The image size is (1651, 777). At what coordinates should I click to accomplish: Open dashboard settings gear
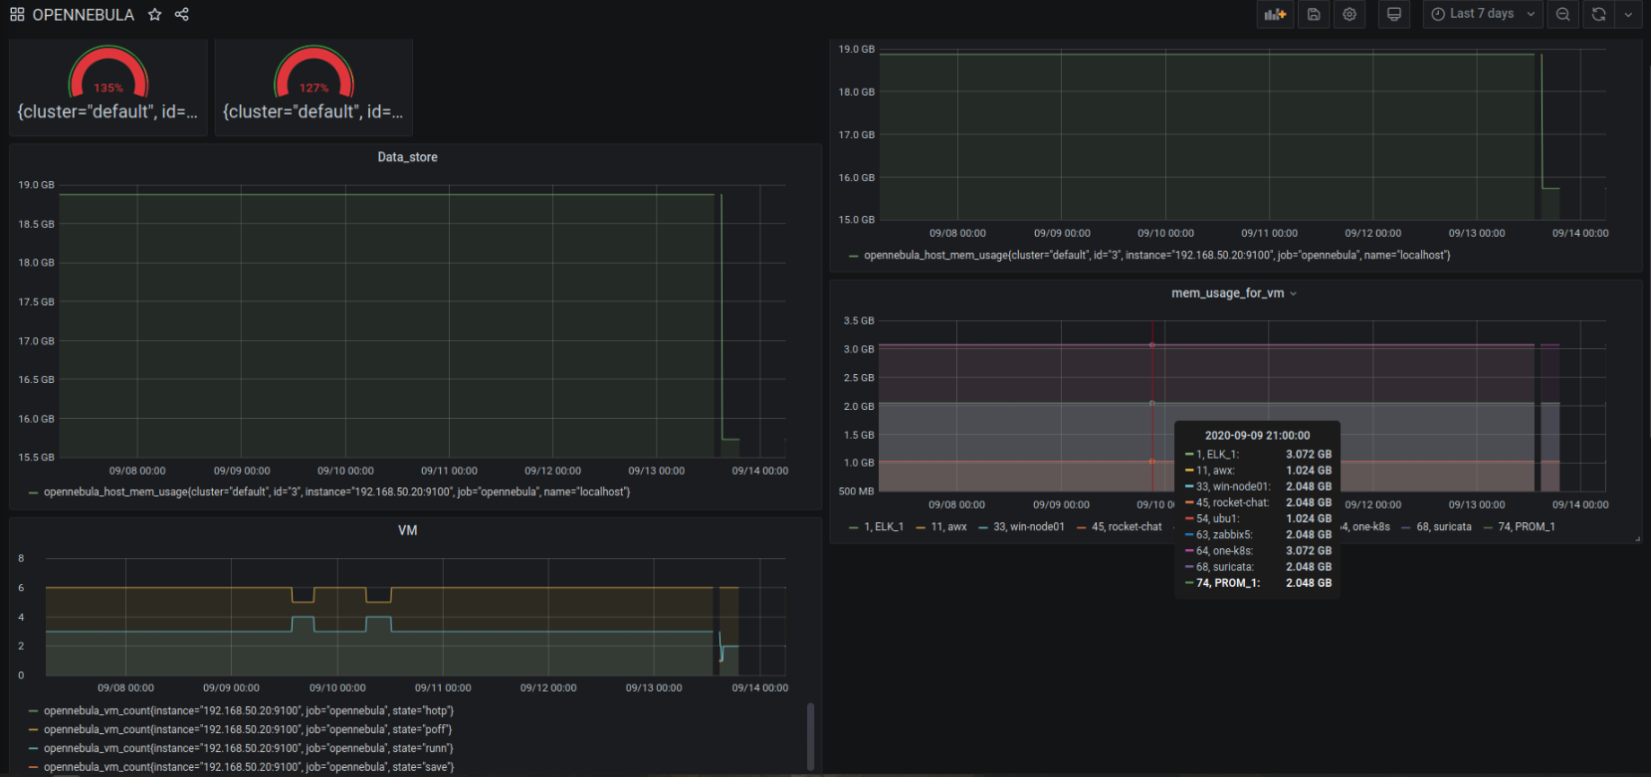click(1349, 14)
